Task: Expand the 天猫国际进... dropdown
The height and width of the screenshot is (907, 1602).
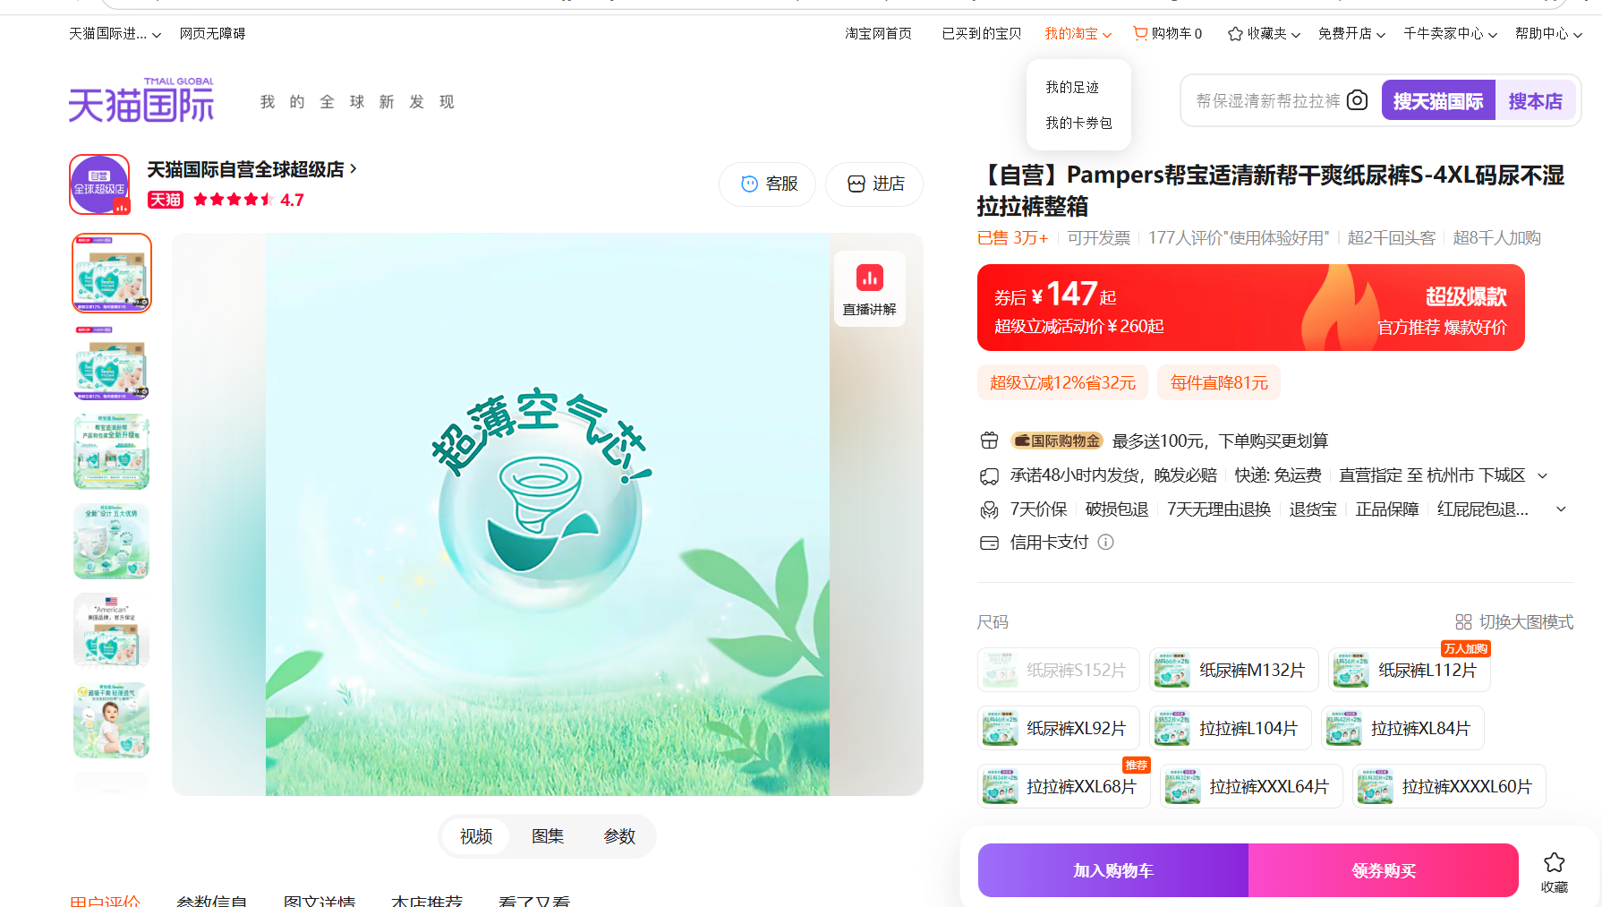Action: [115, 34]
